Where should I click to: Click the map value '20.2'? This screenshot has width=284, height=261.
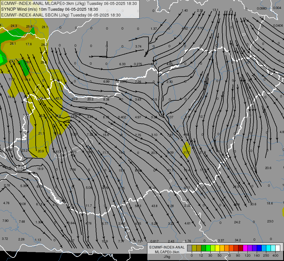coord(91,99)
